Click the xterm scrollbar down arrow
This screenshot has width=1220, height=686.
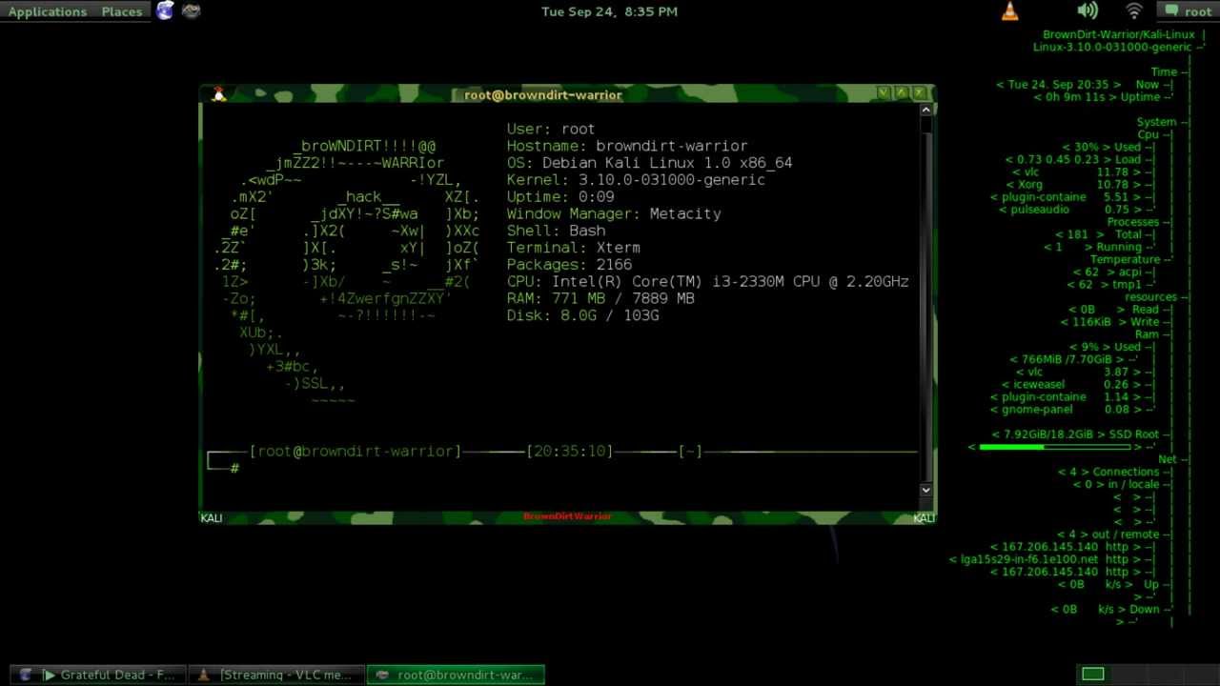925,490
